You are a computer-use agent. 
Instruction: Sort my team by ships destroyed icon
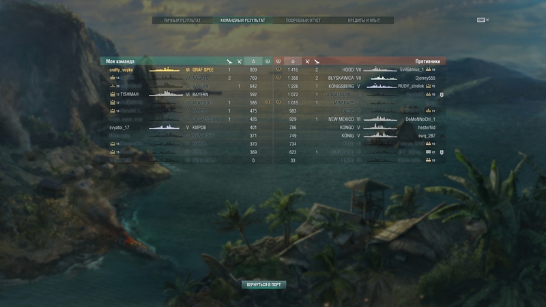pyautogui.click(x=240, y=61)
